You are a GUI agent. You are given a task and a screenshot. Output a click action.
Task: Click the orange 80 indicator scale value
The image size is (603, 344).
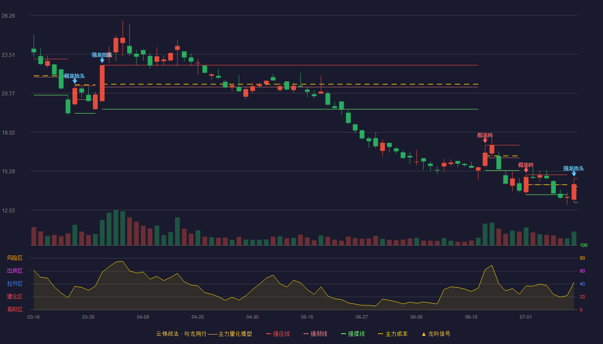(582, 258)
